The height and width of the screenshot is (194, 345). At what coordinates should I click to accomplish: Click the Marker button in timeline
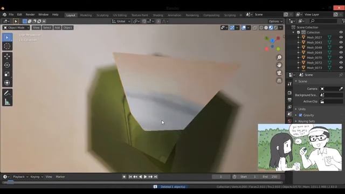point(60,177)
